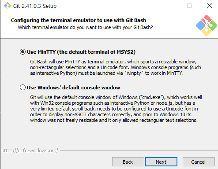Click the "Configuring the terminal emulator" heading

click(x=79, y=20)
